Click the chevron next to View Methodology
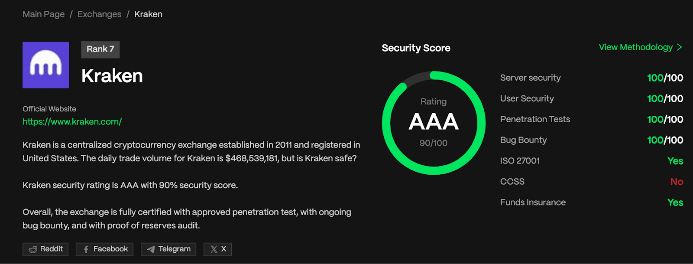 (x=680, y=47)
